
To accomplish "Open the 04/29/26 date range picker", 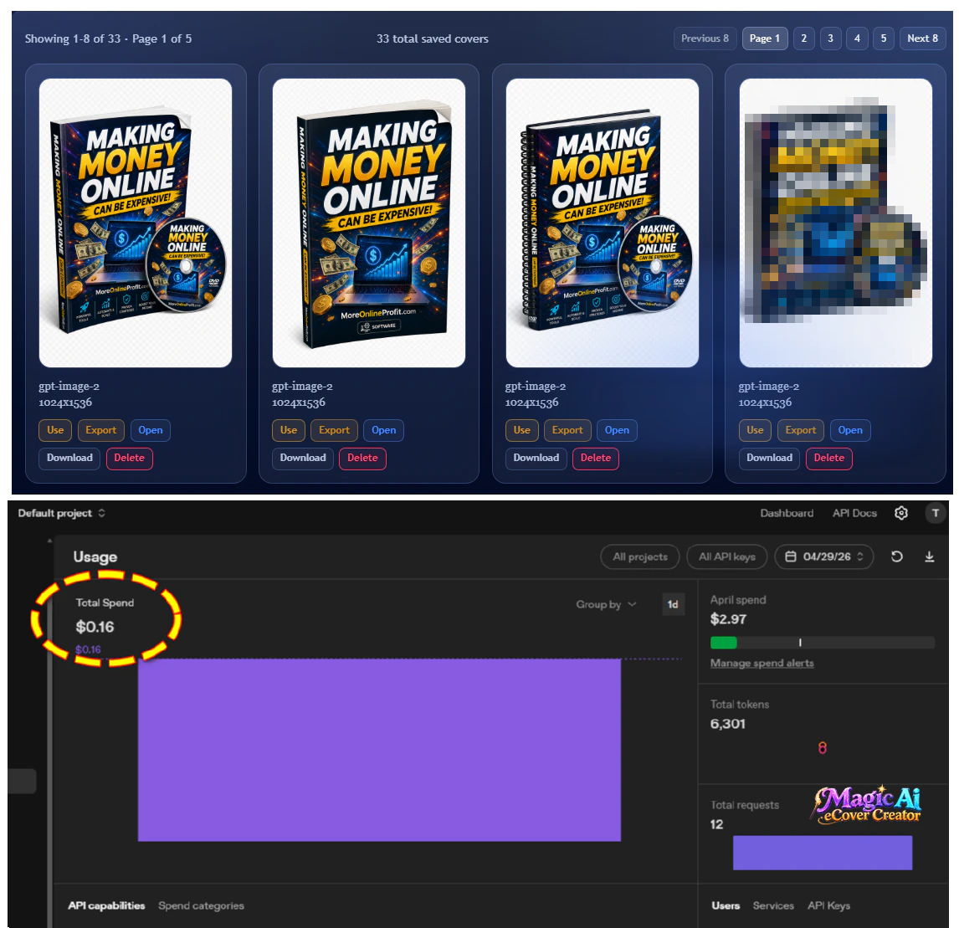I will point(823,556).
